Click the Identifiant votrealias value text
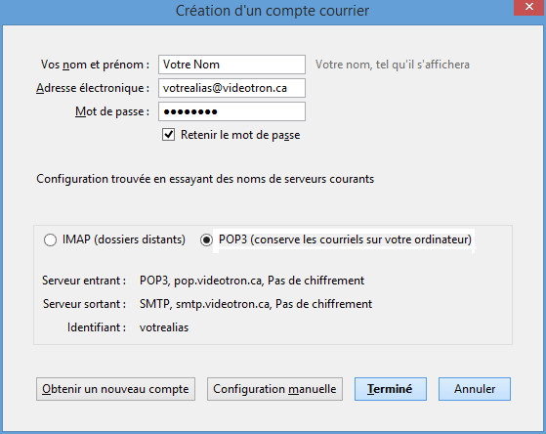The height and width of the screenshot is (434, 546). (164, 327)
